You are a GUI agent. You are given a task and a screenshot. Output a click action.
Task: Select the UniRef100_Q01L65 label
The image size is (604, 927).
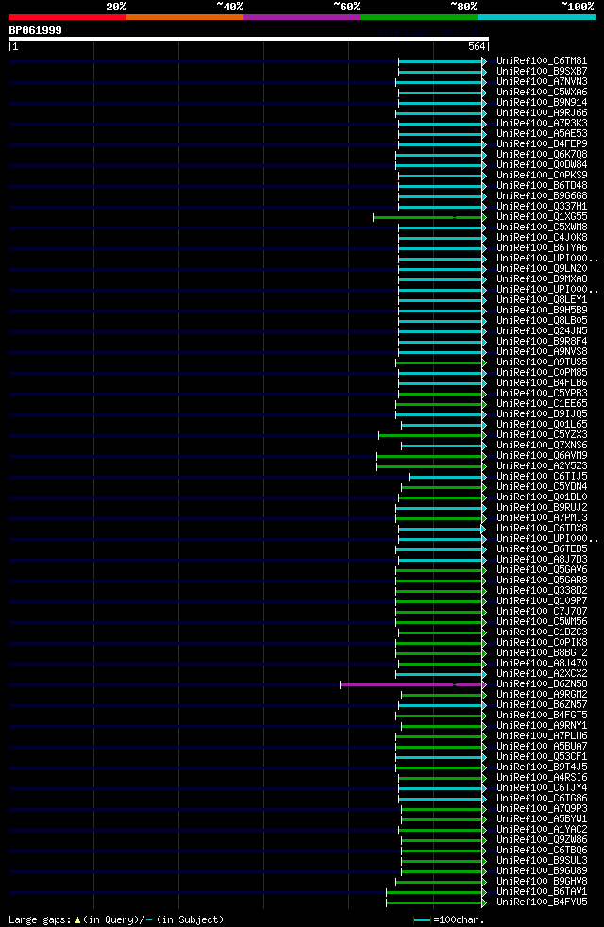pyautogui.click(x=542, y=425)
